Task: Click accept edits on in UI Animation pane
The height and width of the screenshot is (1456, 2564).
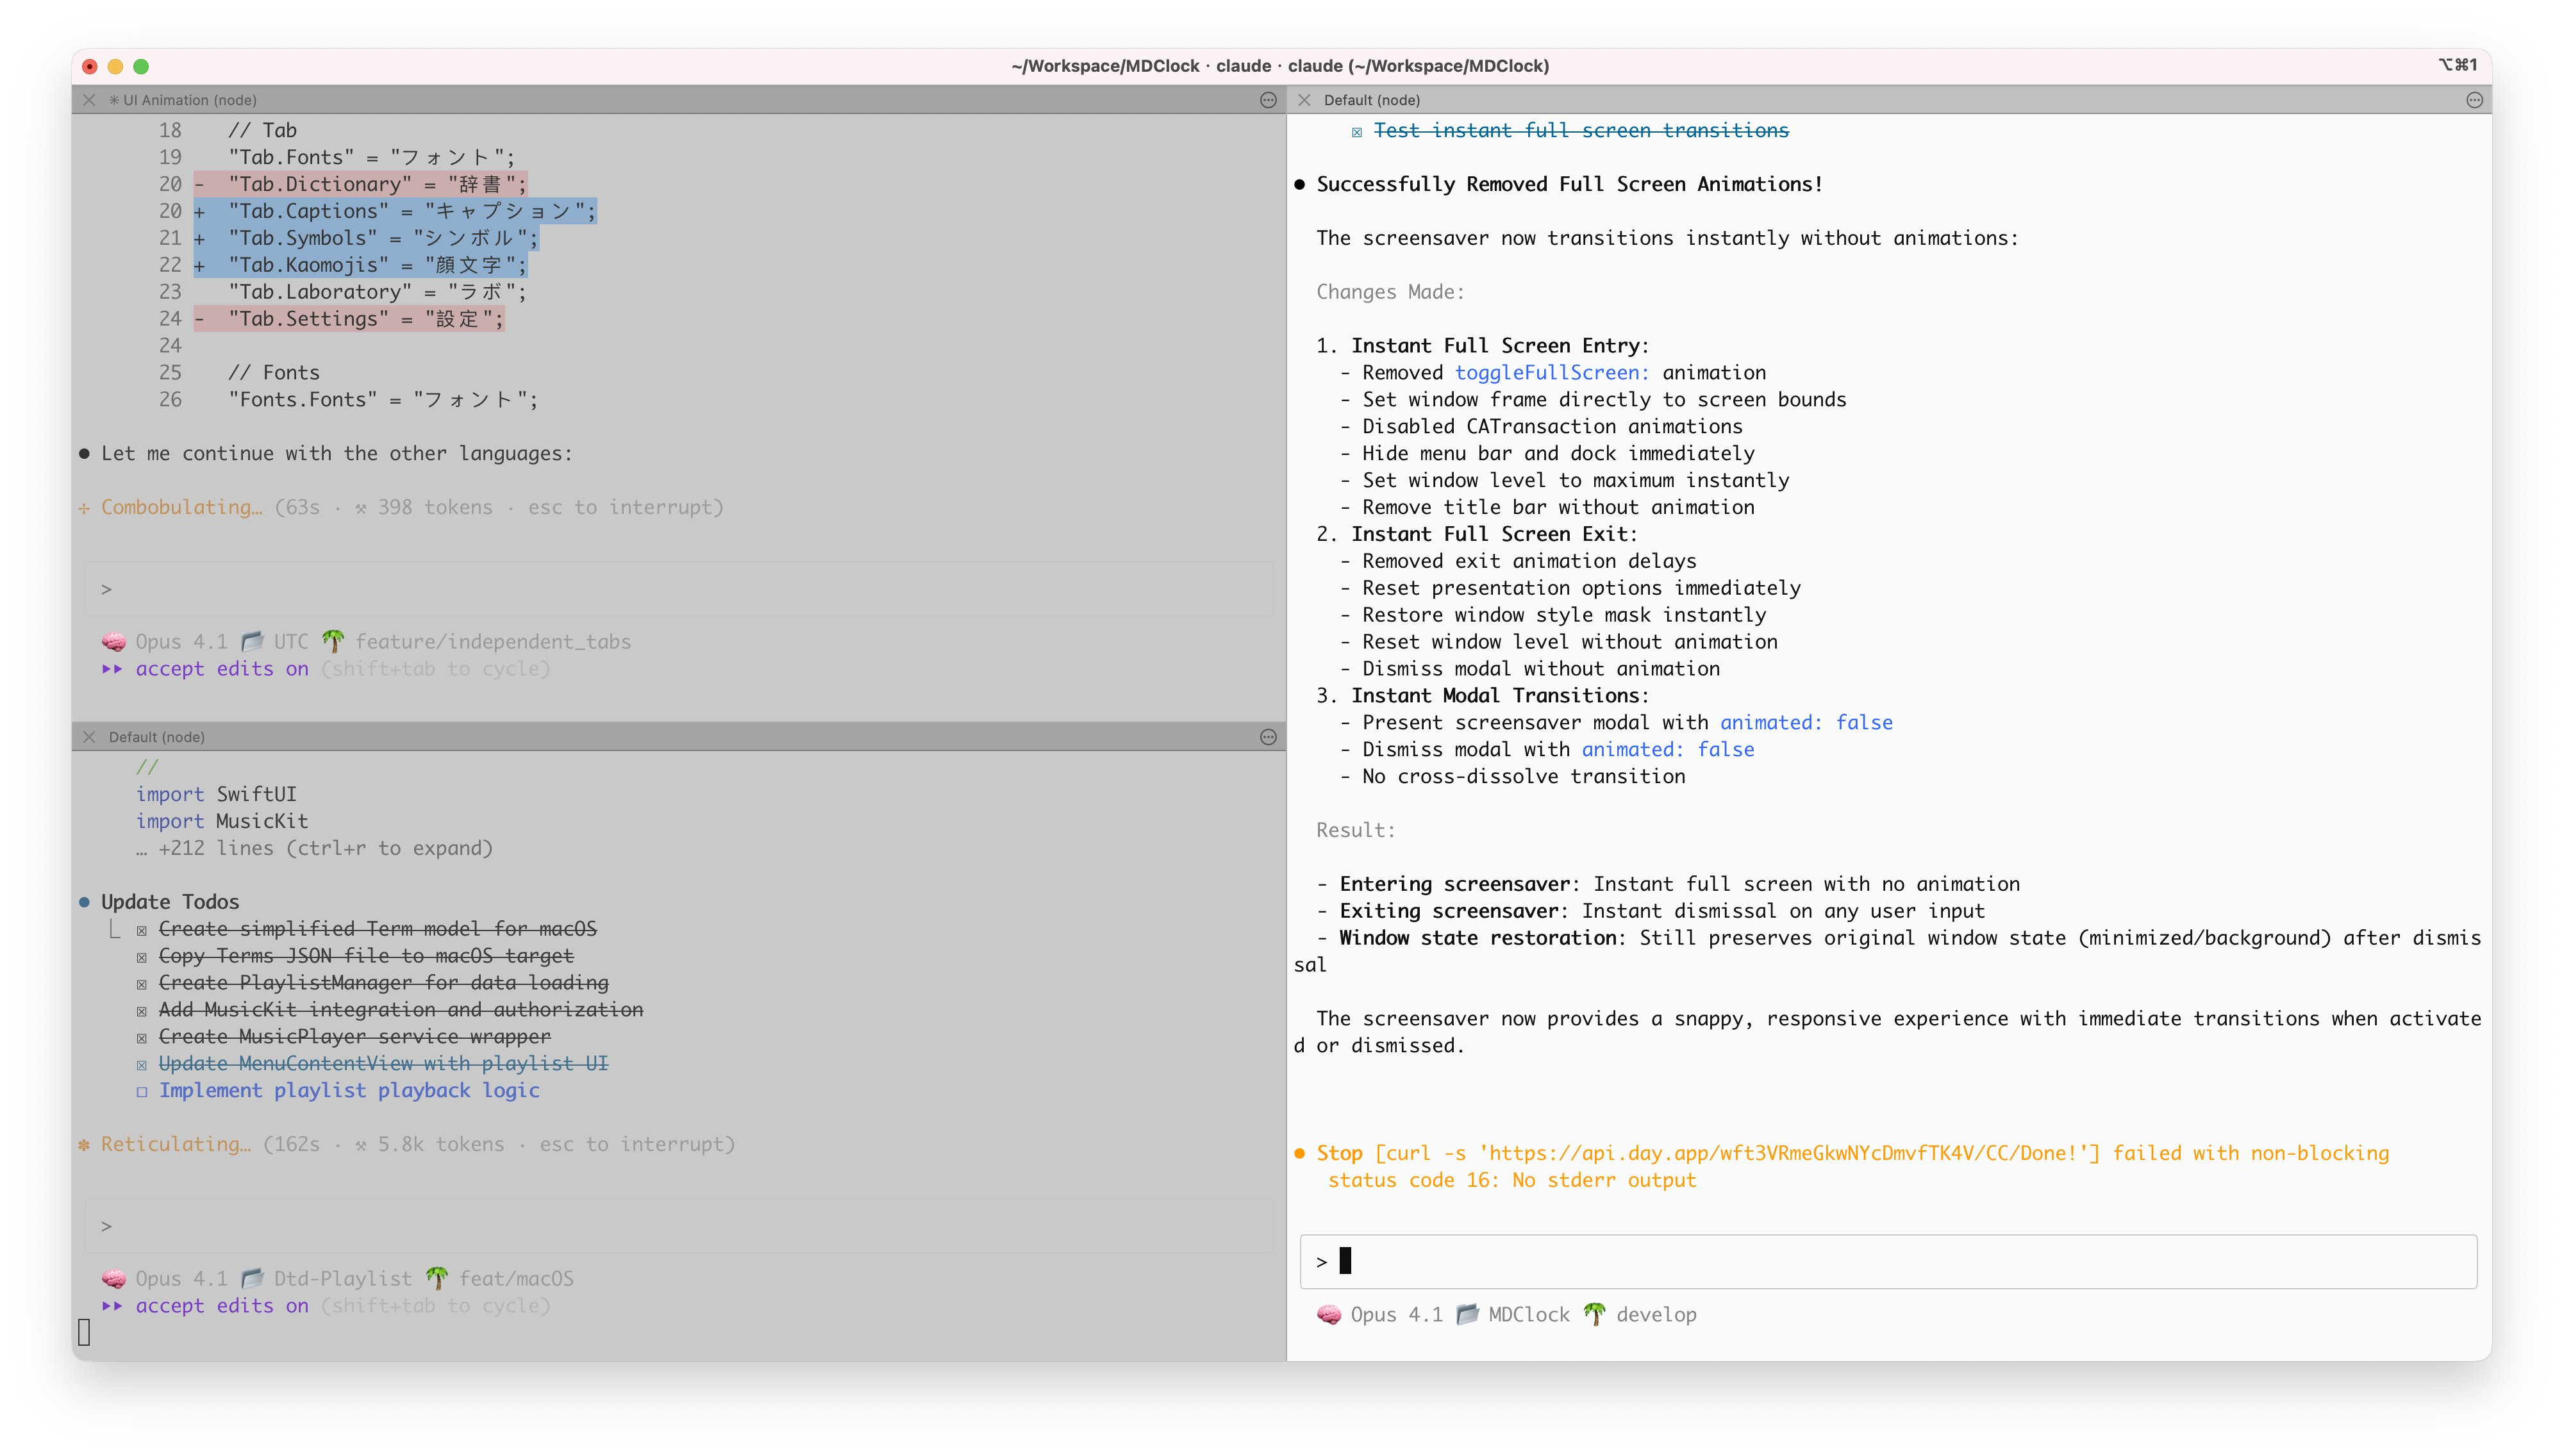Action: click(x=222, y=669)
